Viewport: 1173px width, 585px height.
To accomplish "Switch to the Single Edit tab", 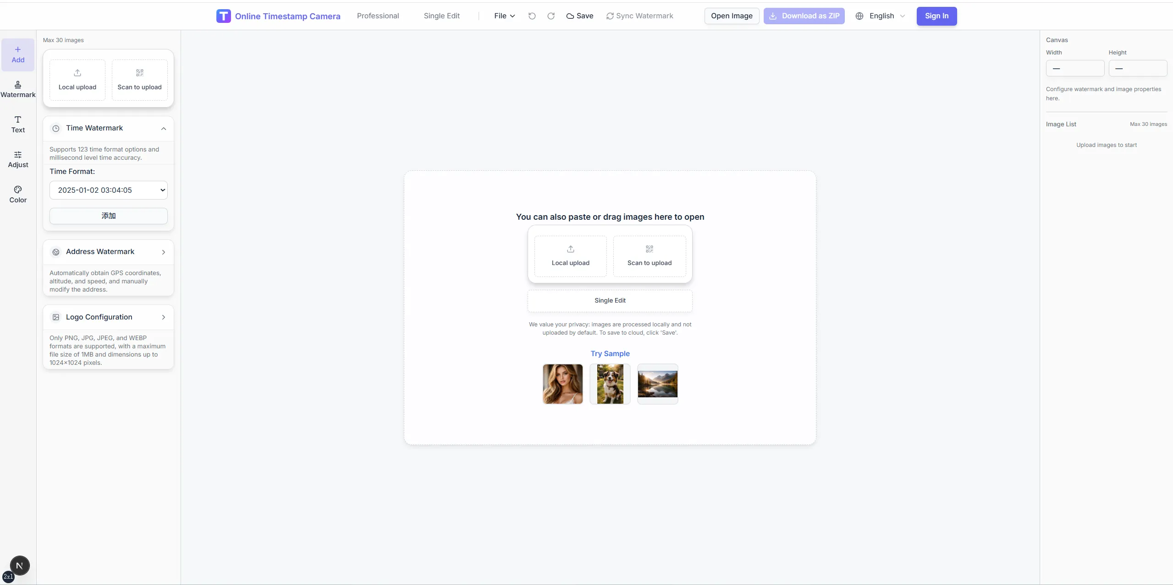I will click(x=441, y=16).
